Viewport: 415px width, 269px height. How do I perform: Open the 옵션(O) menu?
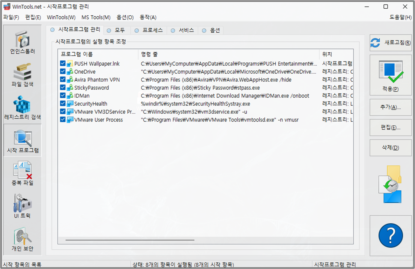point(125,17)
